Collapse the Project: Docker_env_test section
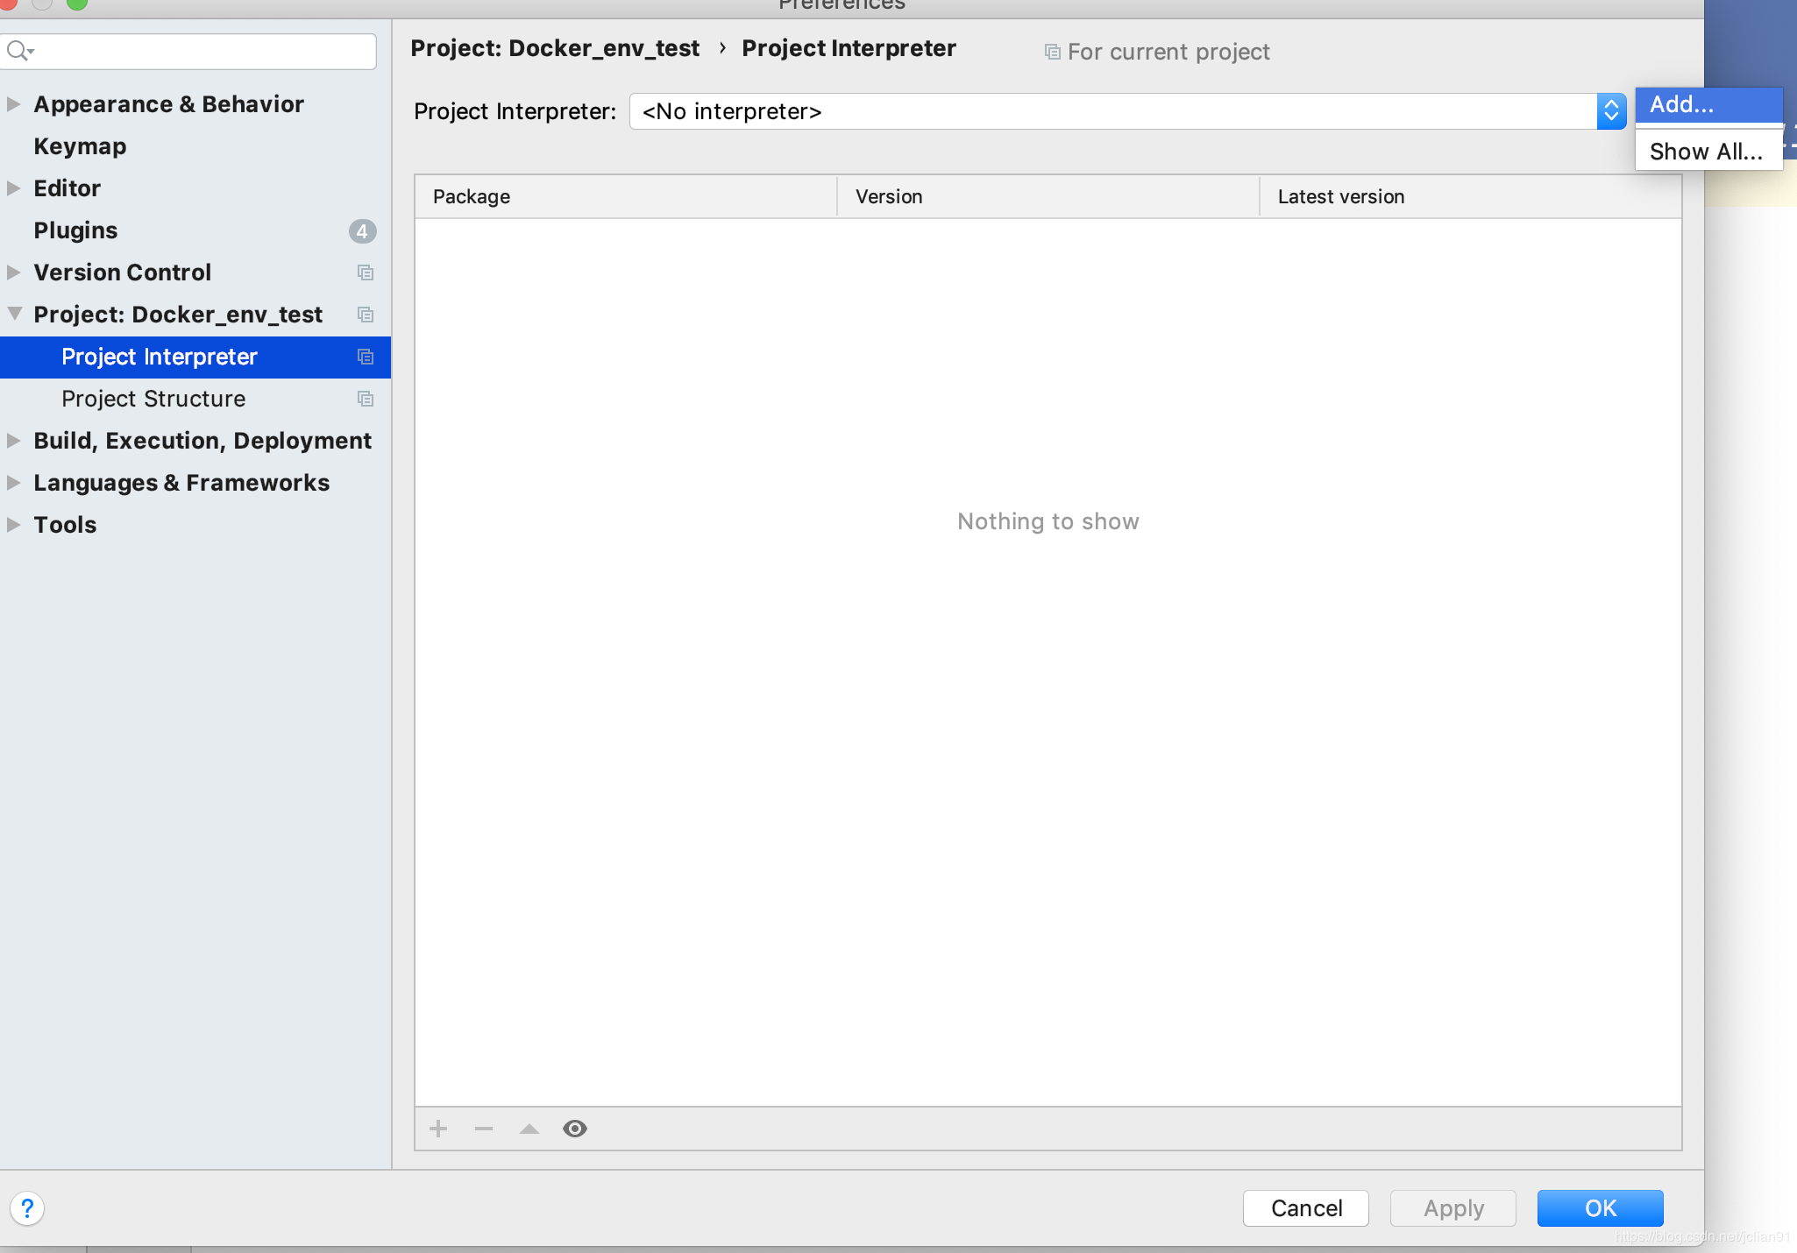Screen dimensions: 1797x1253 point(14,314)
